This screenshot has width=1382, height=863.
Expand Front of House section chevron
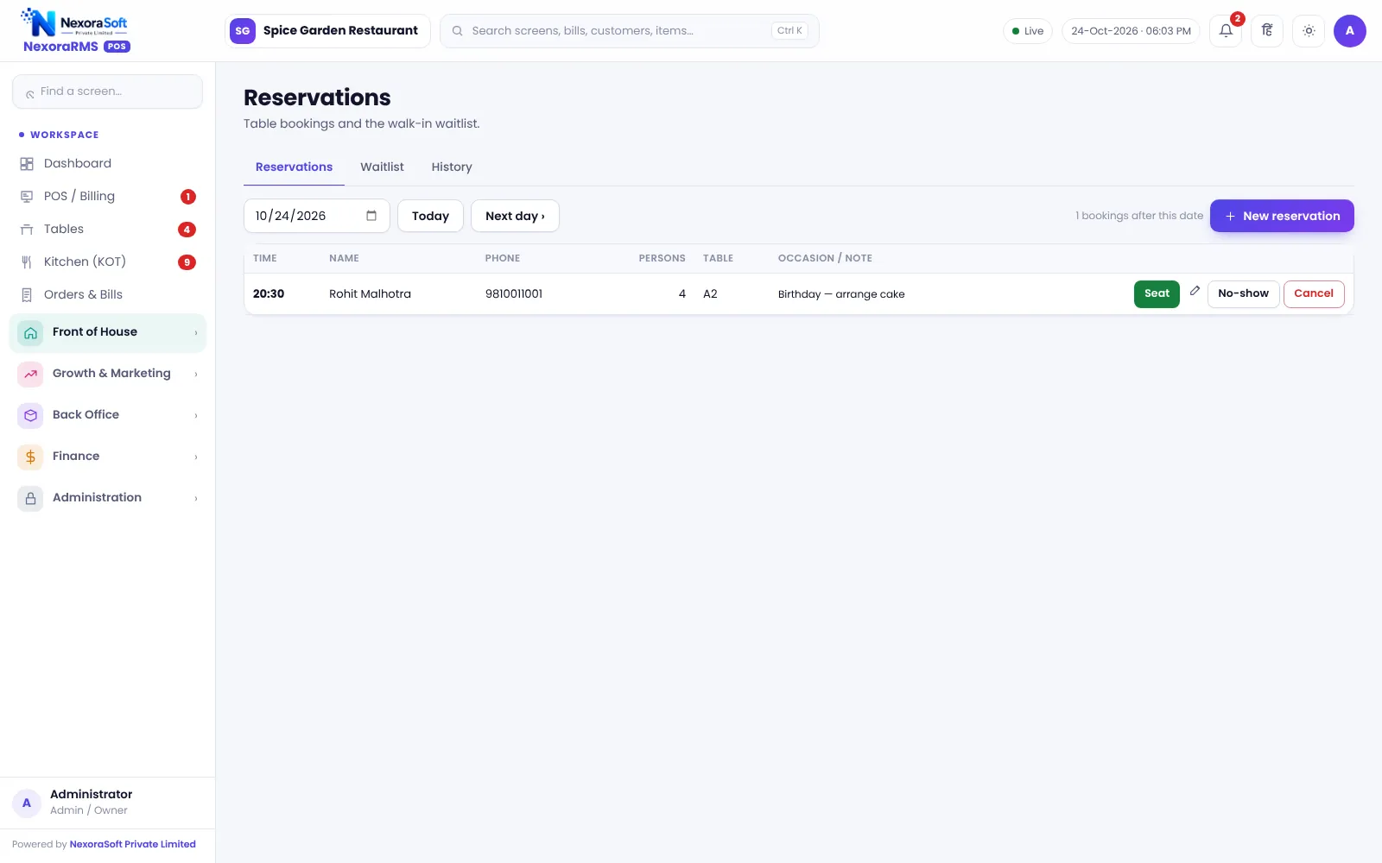click(x=196, y=333)
